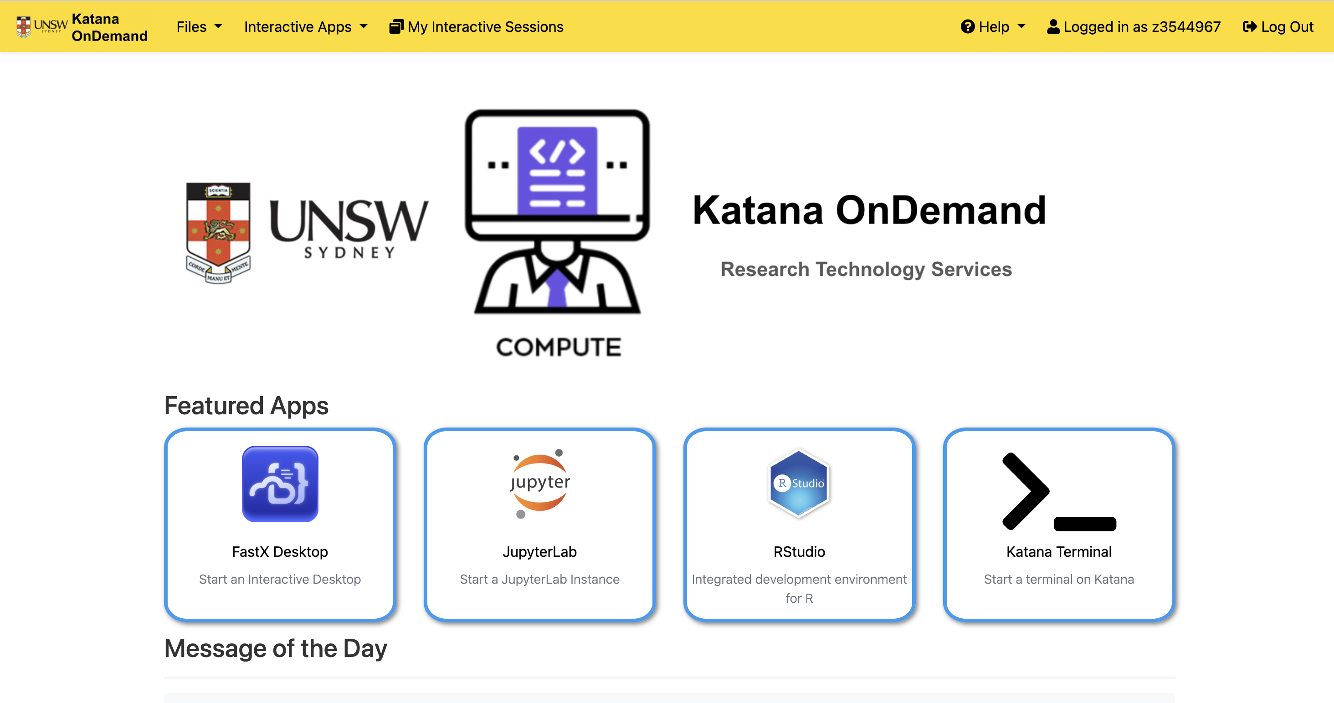Click 'Start an Interactive Desktop' description

280,579
